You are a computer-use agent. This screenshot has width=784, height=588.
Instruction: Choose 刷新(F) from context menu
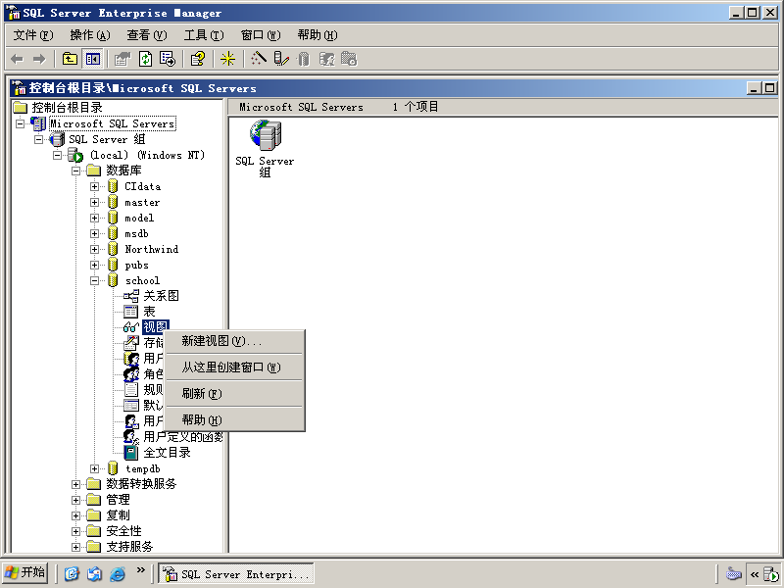tap(234, 394)
